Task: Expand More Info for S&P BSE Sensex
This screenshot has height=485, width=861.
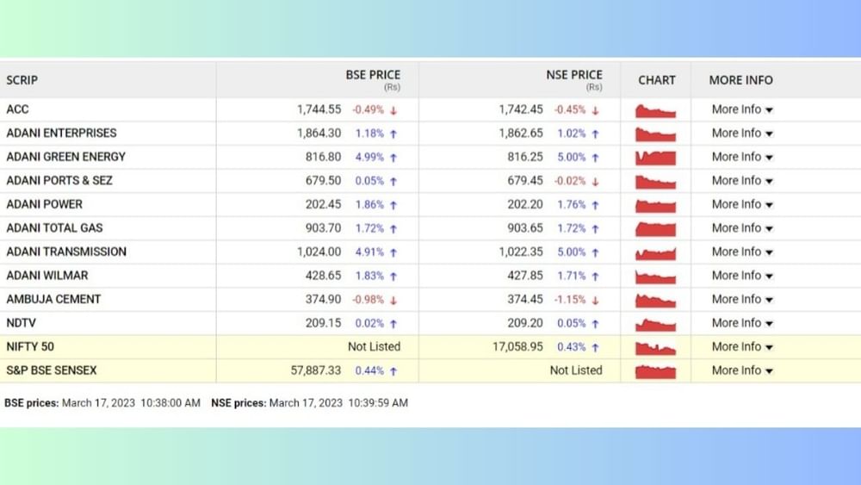Action: pos(742,370)
